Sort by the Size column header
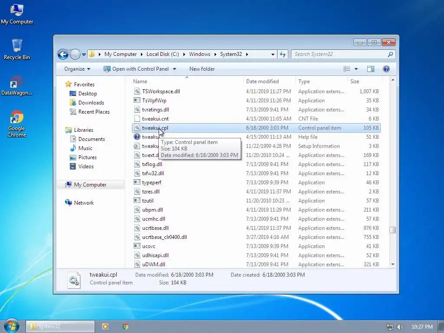Screen dimensions: 444x333 pos(365,81)
